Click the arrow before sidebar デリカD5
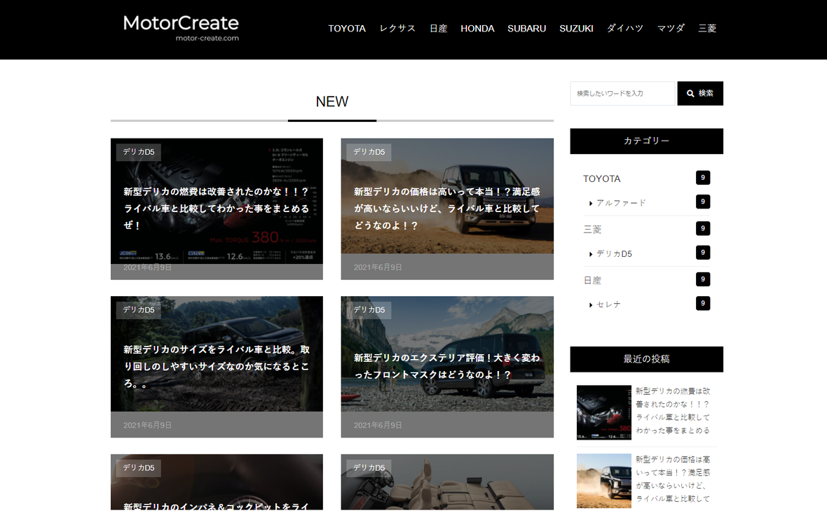The width and height of the screenshot is (827, 511). [591, 254]
